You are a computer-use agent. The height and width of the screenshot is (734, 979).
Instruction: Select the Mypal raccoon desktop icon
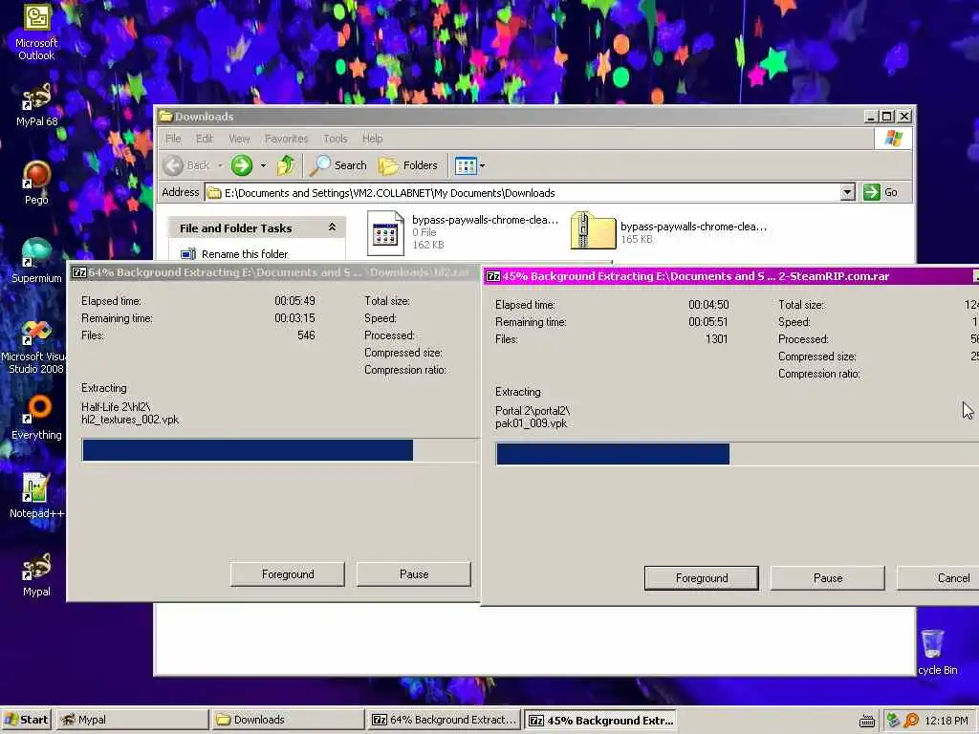click(36, 574)
